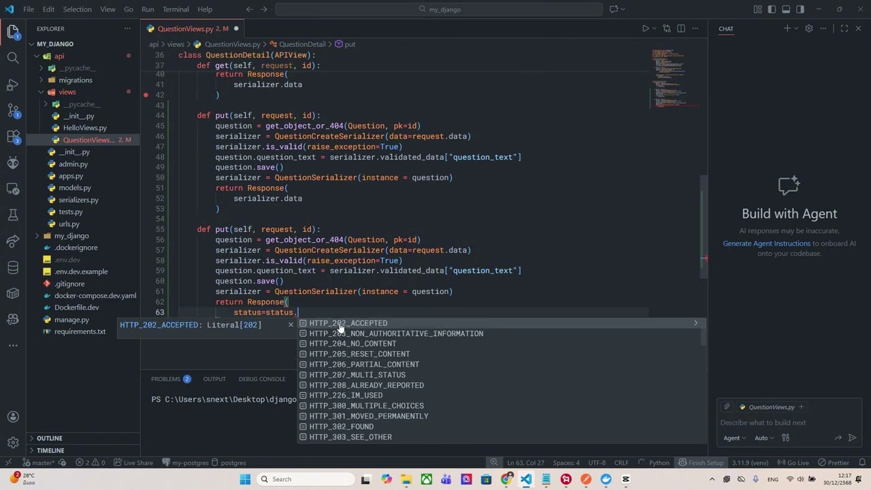Attach context with paperclip in chat

(727, 407)
